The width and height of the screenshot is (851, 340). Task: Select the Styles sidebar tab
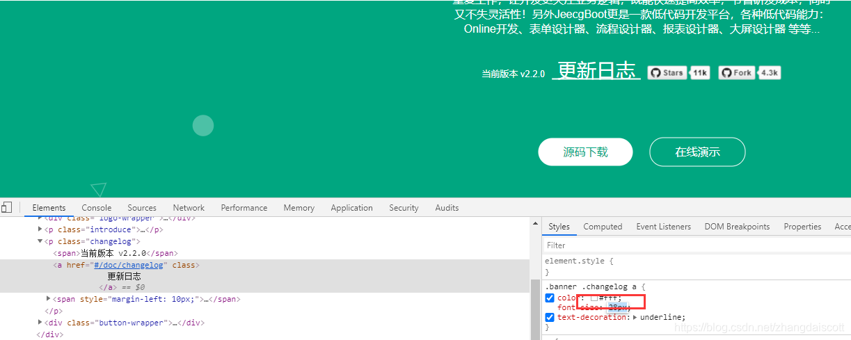(559, 227)
